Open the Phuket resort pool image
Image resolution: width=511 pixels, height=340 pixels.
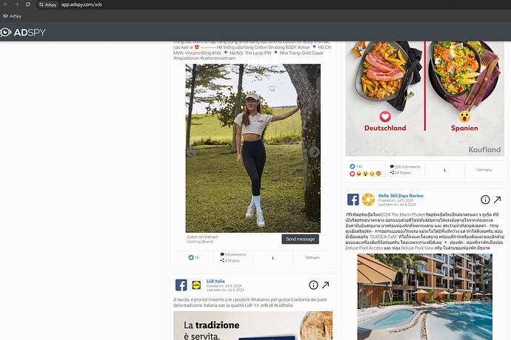(424, 296)
